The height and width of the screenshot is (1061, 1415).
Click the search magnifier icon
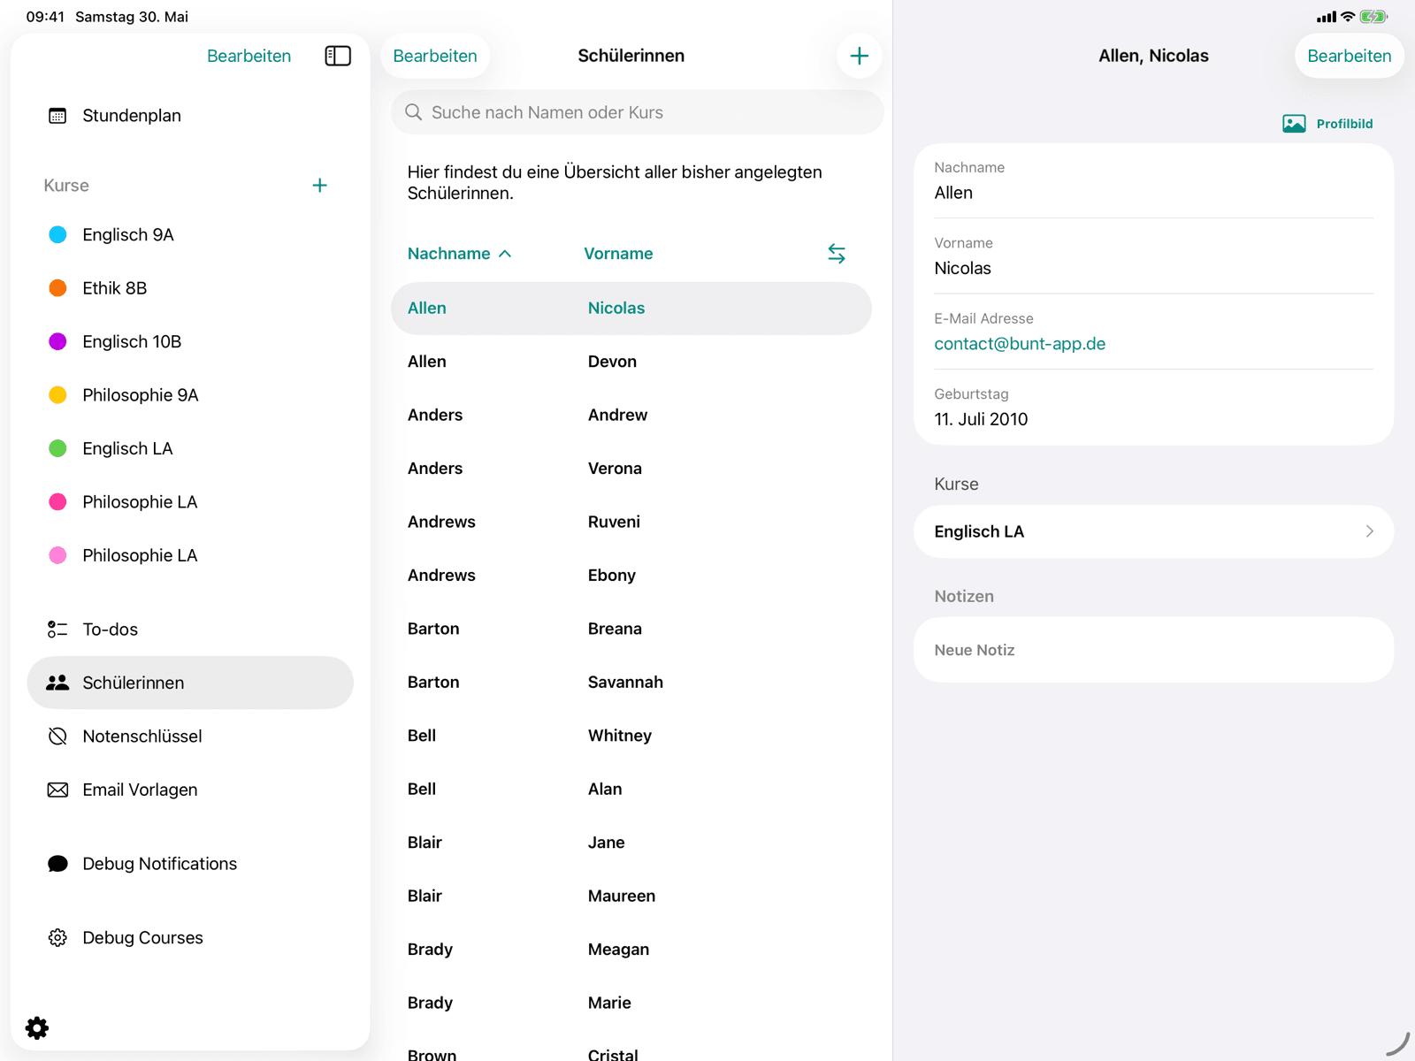coord(413,112)
